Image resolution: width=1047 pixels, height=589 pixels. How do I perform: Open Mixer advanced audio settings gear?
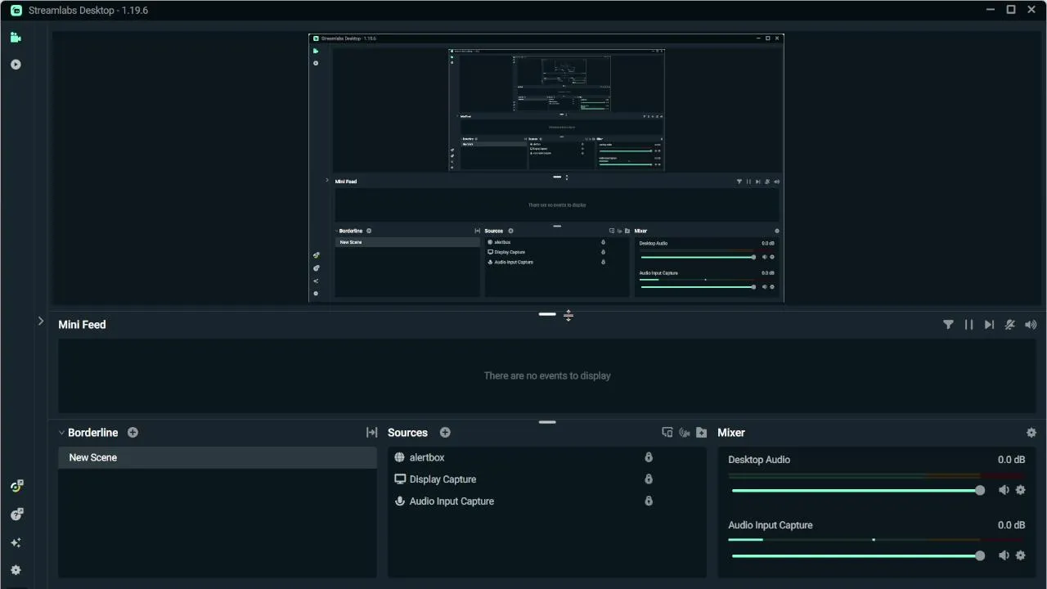pos(1031,433)
